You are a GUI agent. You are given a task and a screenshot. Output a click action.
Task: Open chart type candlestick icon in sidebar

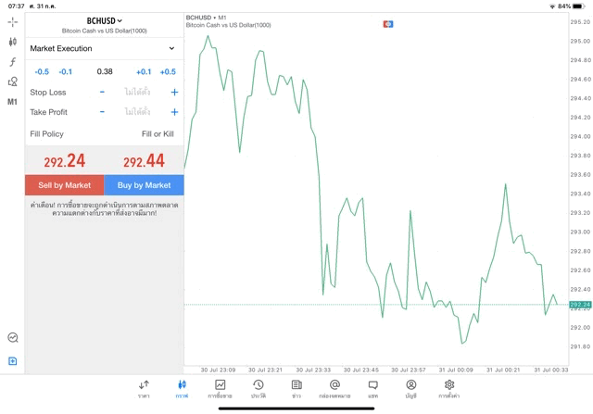[12, 42]
